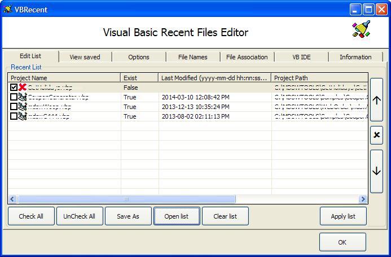Check the box in the 2013-08-02 row

[x=14, y=116]
